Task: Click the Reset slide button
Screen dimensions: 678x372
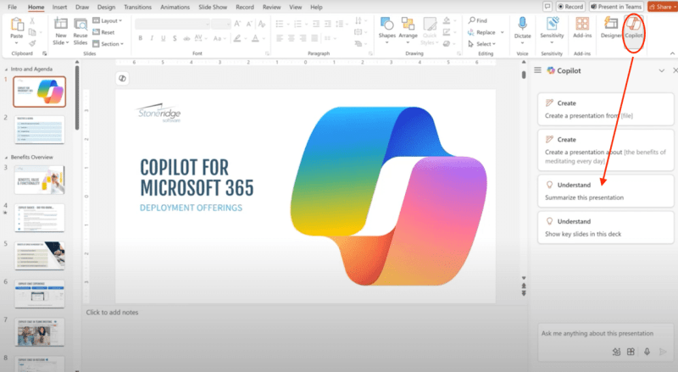Action: click(103, 32)
